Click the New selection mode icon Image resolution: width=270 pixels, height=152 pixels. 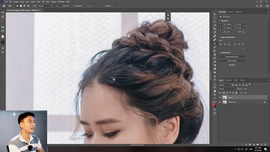[17, 6]
